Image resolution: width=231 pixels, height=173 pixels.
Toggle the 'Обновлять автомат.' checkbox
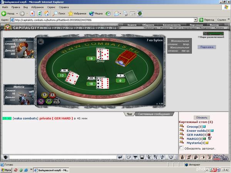pyautogui.click(x=181, y=148)
